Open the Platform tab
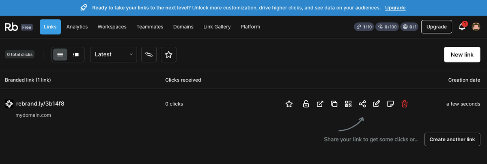 [x=250, y=27]
